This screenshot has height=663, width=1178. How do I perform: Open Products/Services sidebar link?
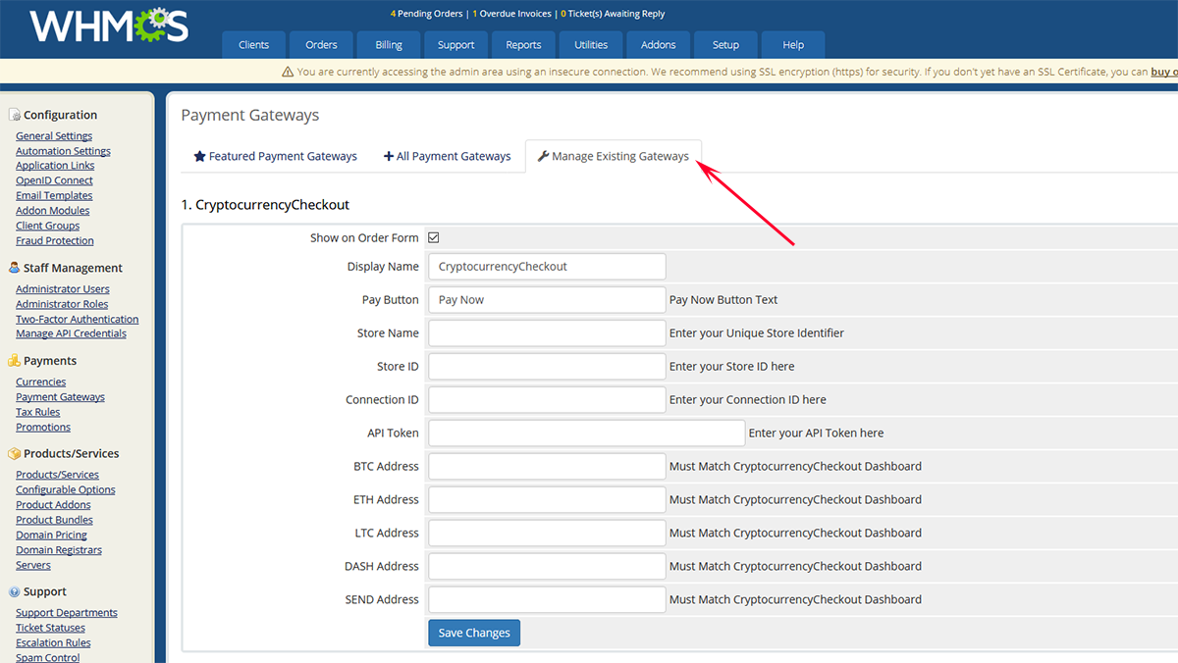[x=57, y=475]
